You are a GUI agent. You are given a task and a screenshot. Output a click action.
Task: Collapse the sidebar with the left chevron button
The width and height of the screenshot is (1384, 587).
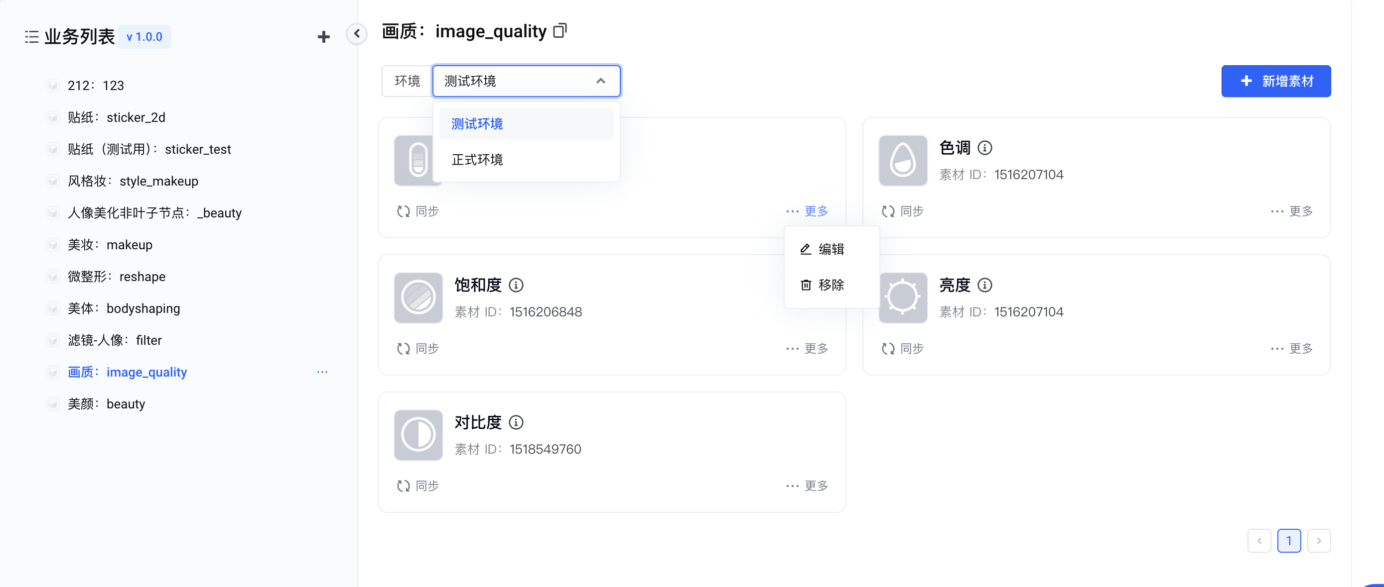point(357,34)
